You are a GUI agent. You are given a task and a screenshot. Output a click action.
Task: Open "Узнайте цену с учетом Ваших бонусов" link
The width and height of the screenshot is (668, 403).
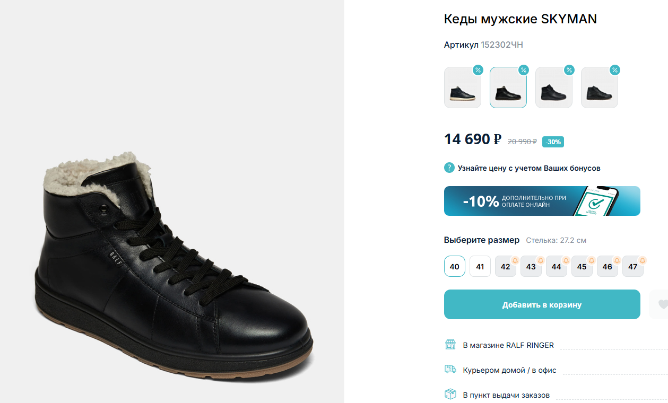click(x=529, y=168)
